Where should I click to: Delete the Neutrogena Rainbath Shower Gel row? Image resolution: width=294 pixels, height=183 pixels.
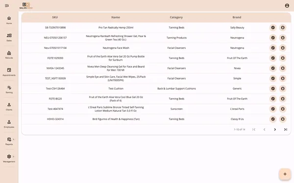coord(283,38)
